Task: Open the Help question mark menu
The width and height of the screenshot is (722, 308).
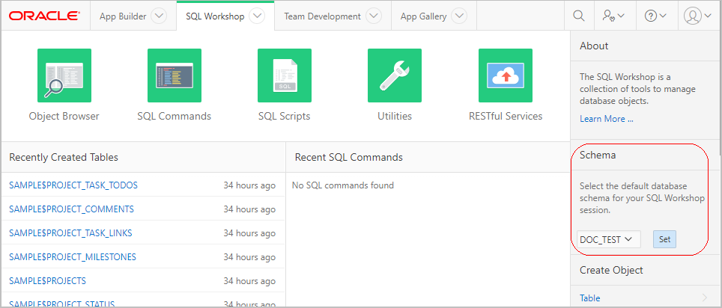Action: click(655, 16)
